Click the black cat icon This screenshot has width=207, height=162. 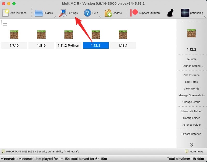click(170, 13)
